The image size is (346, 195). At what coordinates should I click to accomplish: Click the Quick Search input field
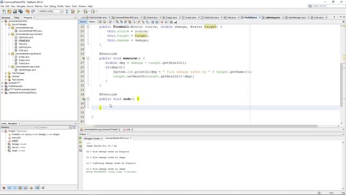329,6
